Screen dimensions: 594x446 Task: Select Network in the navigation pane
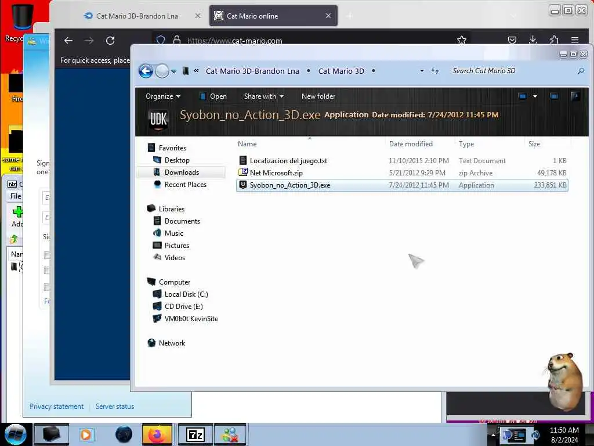tap(172, 343)
